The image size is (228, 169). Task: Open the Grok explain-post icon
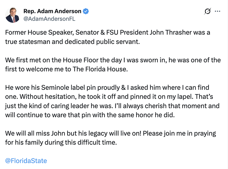208,11
